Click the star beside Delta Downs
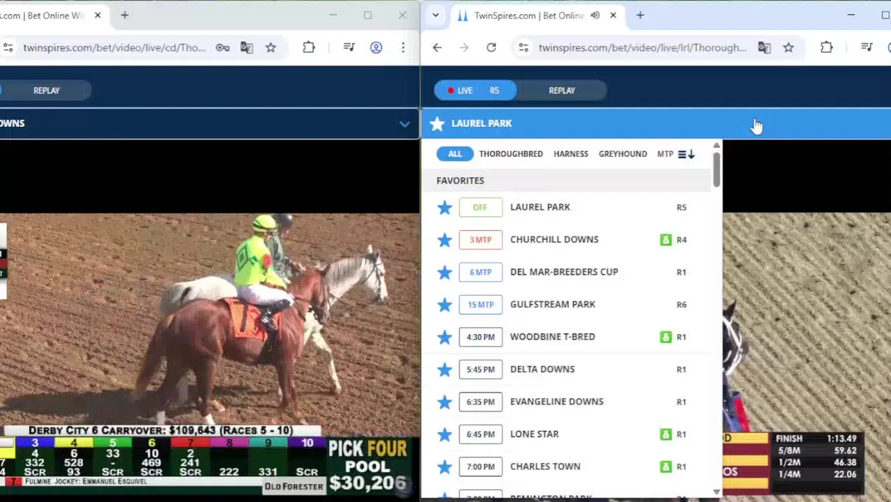Image resolution: width=891 pixels, height=502 pixels. 444,370
